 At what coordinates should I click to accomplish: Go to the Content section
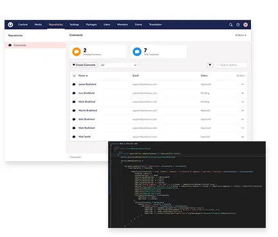[x=23, y=24]
